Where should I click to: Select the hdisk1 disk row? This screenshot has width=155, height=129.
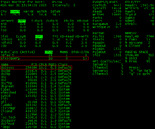pyautogui.click(x=44, y=43)
